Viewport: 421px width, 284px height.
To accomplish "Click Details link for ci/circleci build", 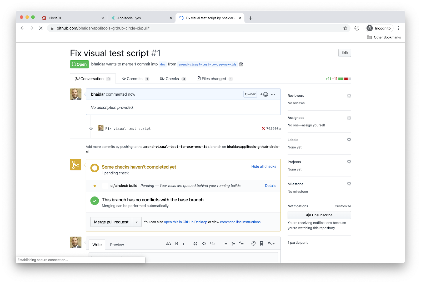I will point(270,186).
